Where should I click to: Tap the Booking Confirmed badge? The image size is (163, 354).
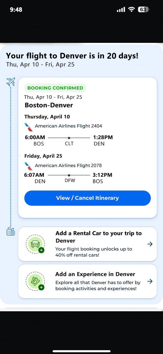click(x=55, y=88)
